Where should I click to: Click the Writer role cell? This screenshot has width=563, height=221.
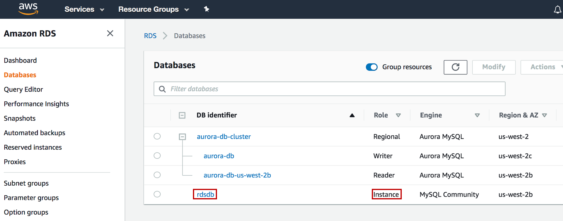tap(383, 156)
